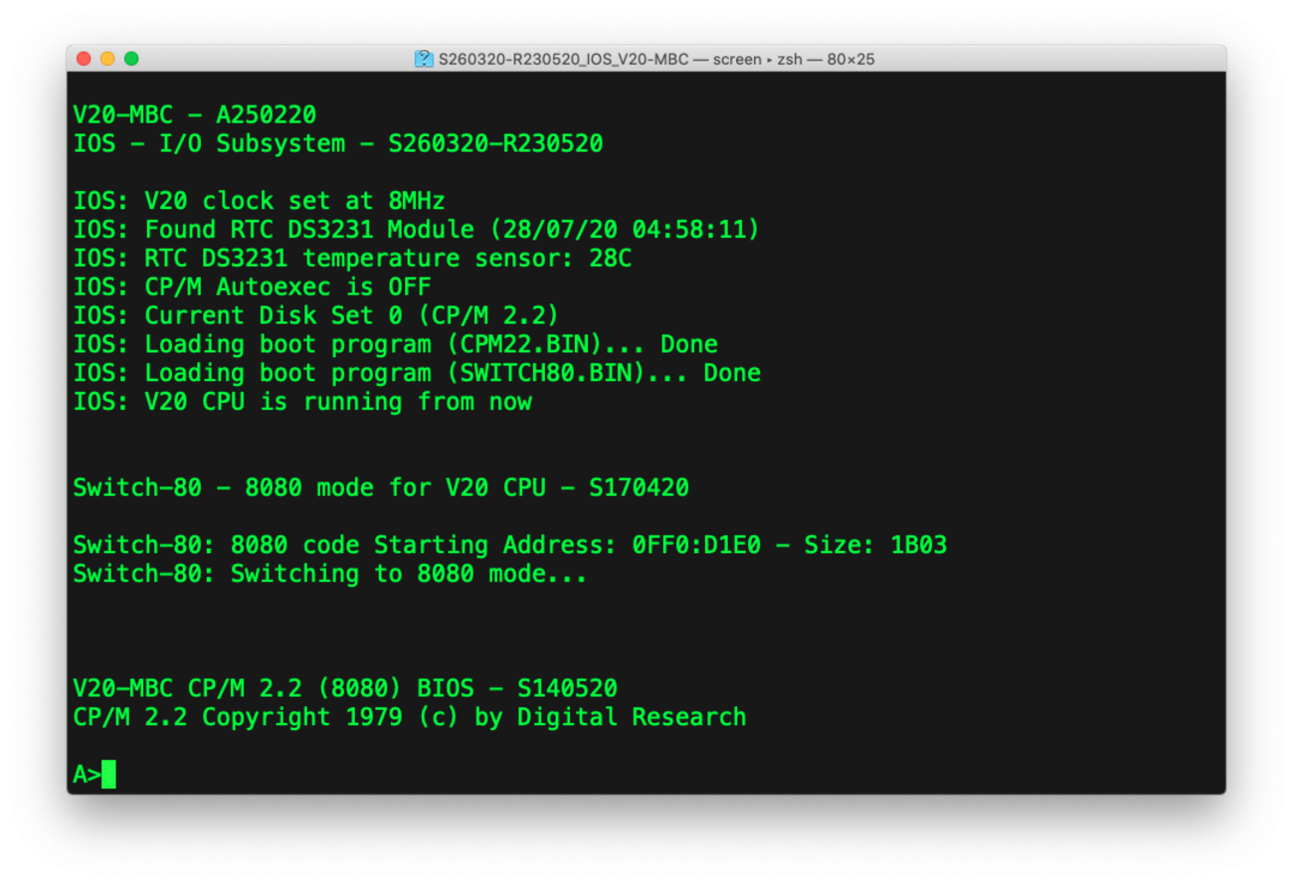
Task: Click the document proxy icon in title bar
Action: point(425,59)
